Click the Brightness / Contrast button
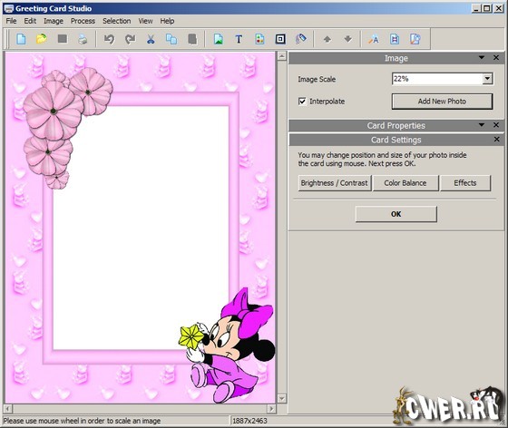Viewport: 508px width, 428px height. (335, 183)
